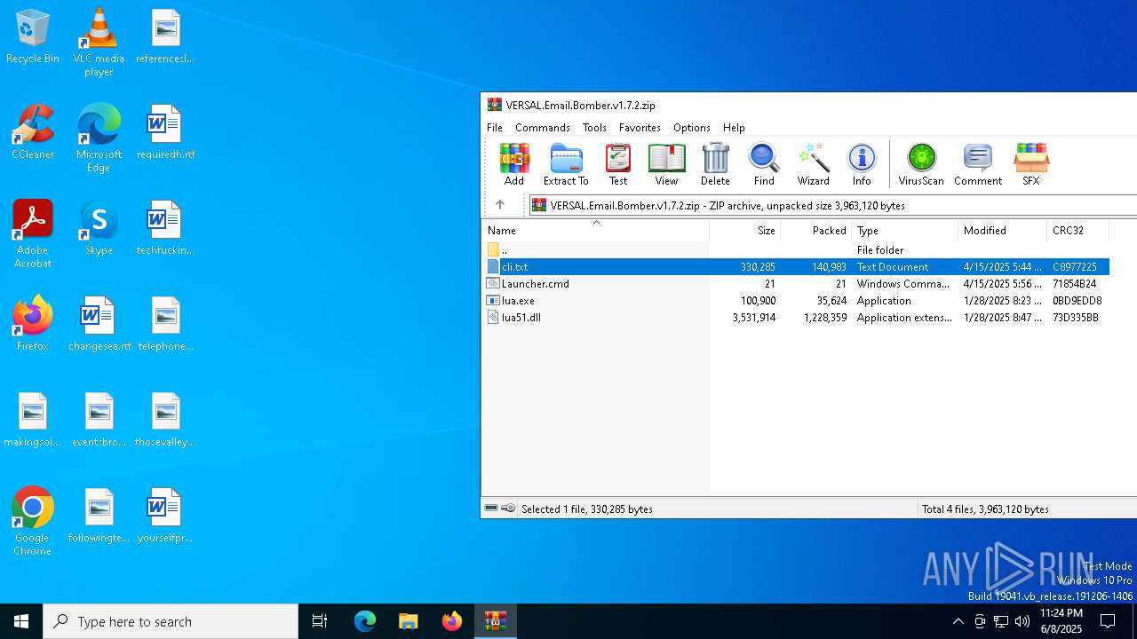Select the eventsbro... desktop file
This screenshot has width=1137, height=639.
[x=99, y=421]
